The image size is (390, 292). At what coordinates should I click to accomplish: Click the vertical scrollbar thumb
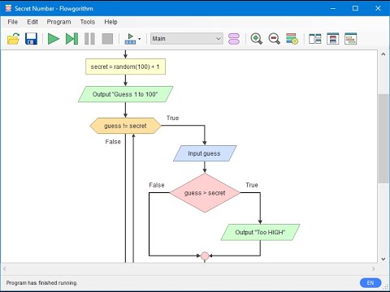click(x=383, y=139)
